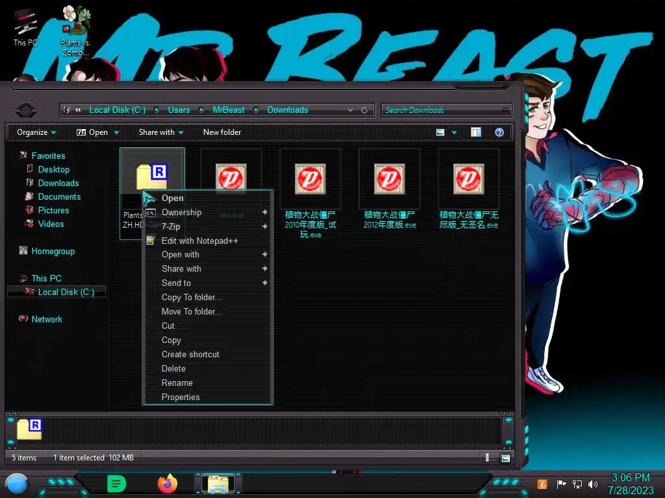Switch to large icons view in status bar
This screenshot has width=665, height=498.
click(505, 458)
